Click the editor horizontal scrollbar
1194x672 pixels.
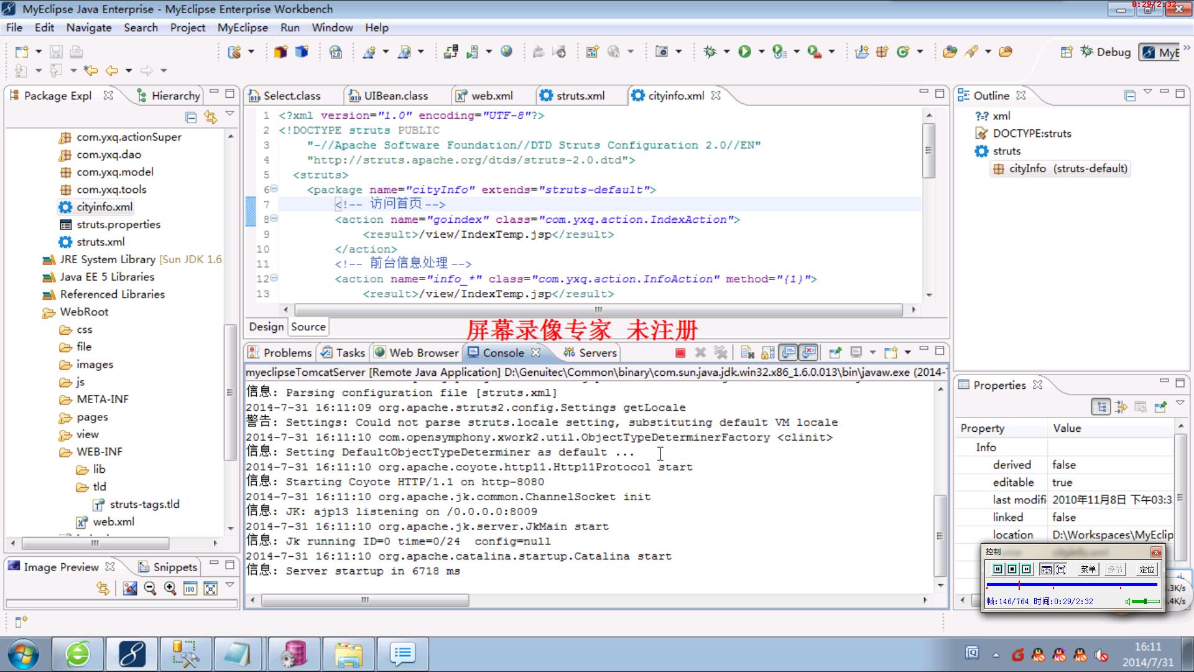pyautogui.click(x=599, y=310)
